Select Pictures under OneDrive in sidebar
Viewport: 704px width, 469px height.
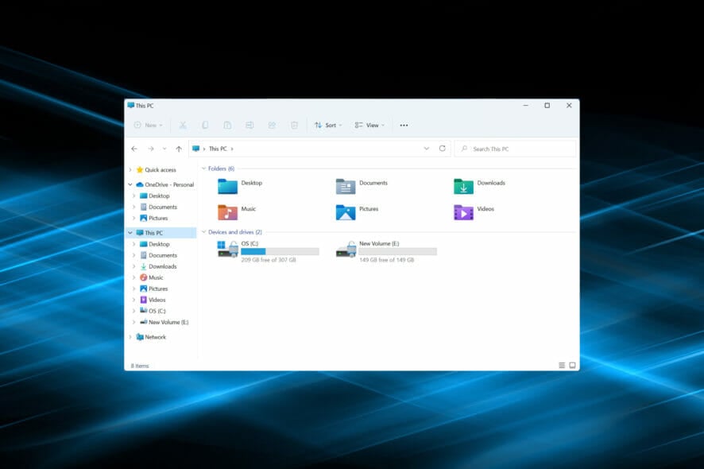[158, 218]
